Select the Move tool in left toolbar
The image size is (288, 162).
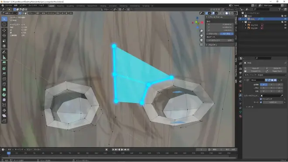(4, 30)
